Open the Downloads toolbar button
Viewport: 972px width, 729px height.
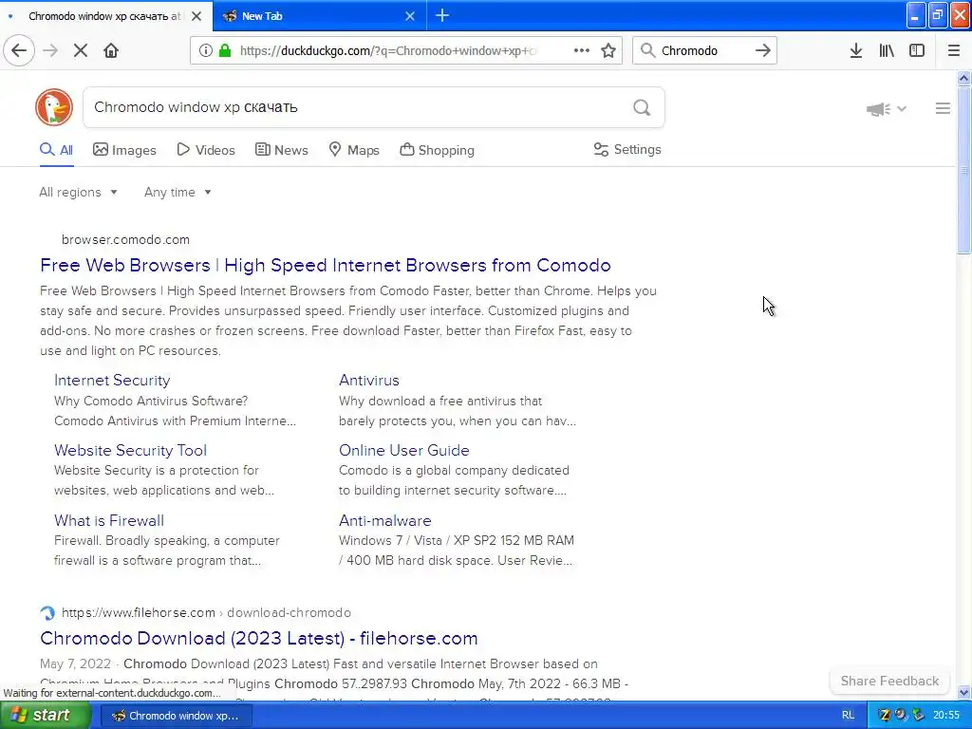pyautogui.click(x=856, y=51)
